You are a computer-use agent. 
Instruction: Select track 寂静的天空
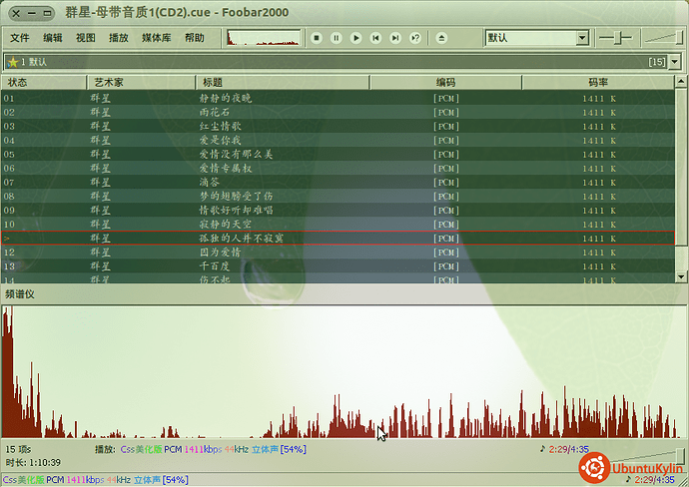[x=338, y=225]
